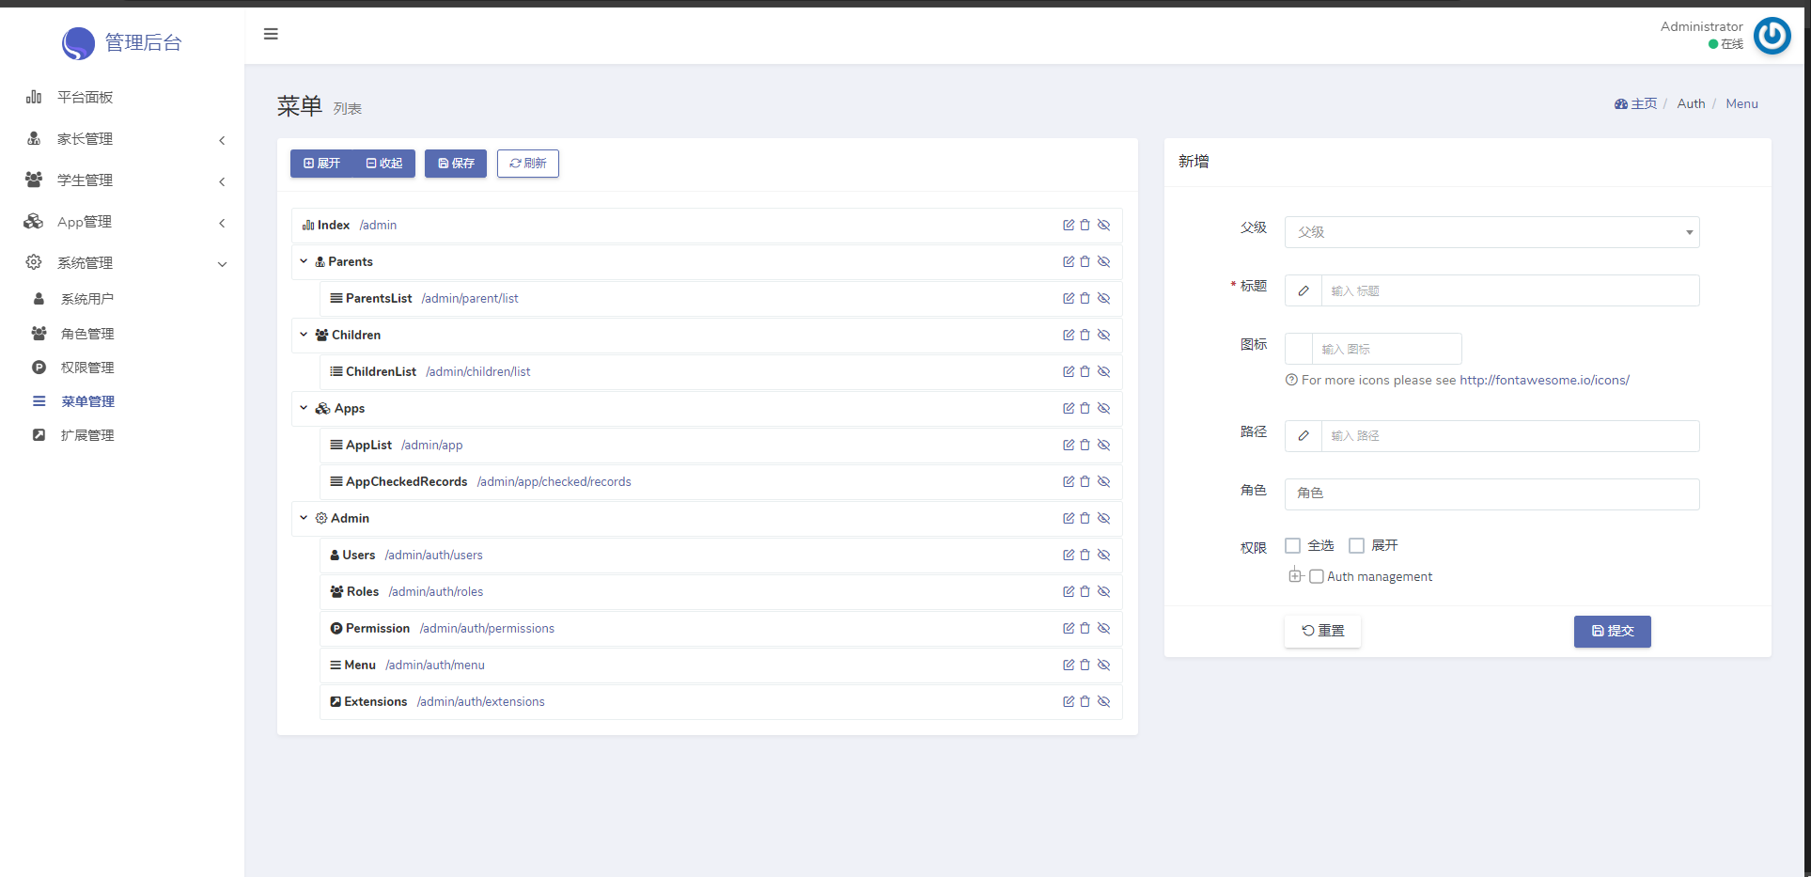Click the 收起 collapse-all button
This screenshot has width=1811, height=877.
click(384, 164)
